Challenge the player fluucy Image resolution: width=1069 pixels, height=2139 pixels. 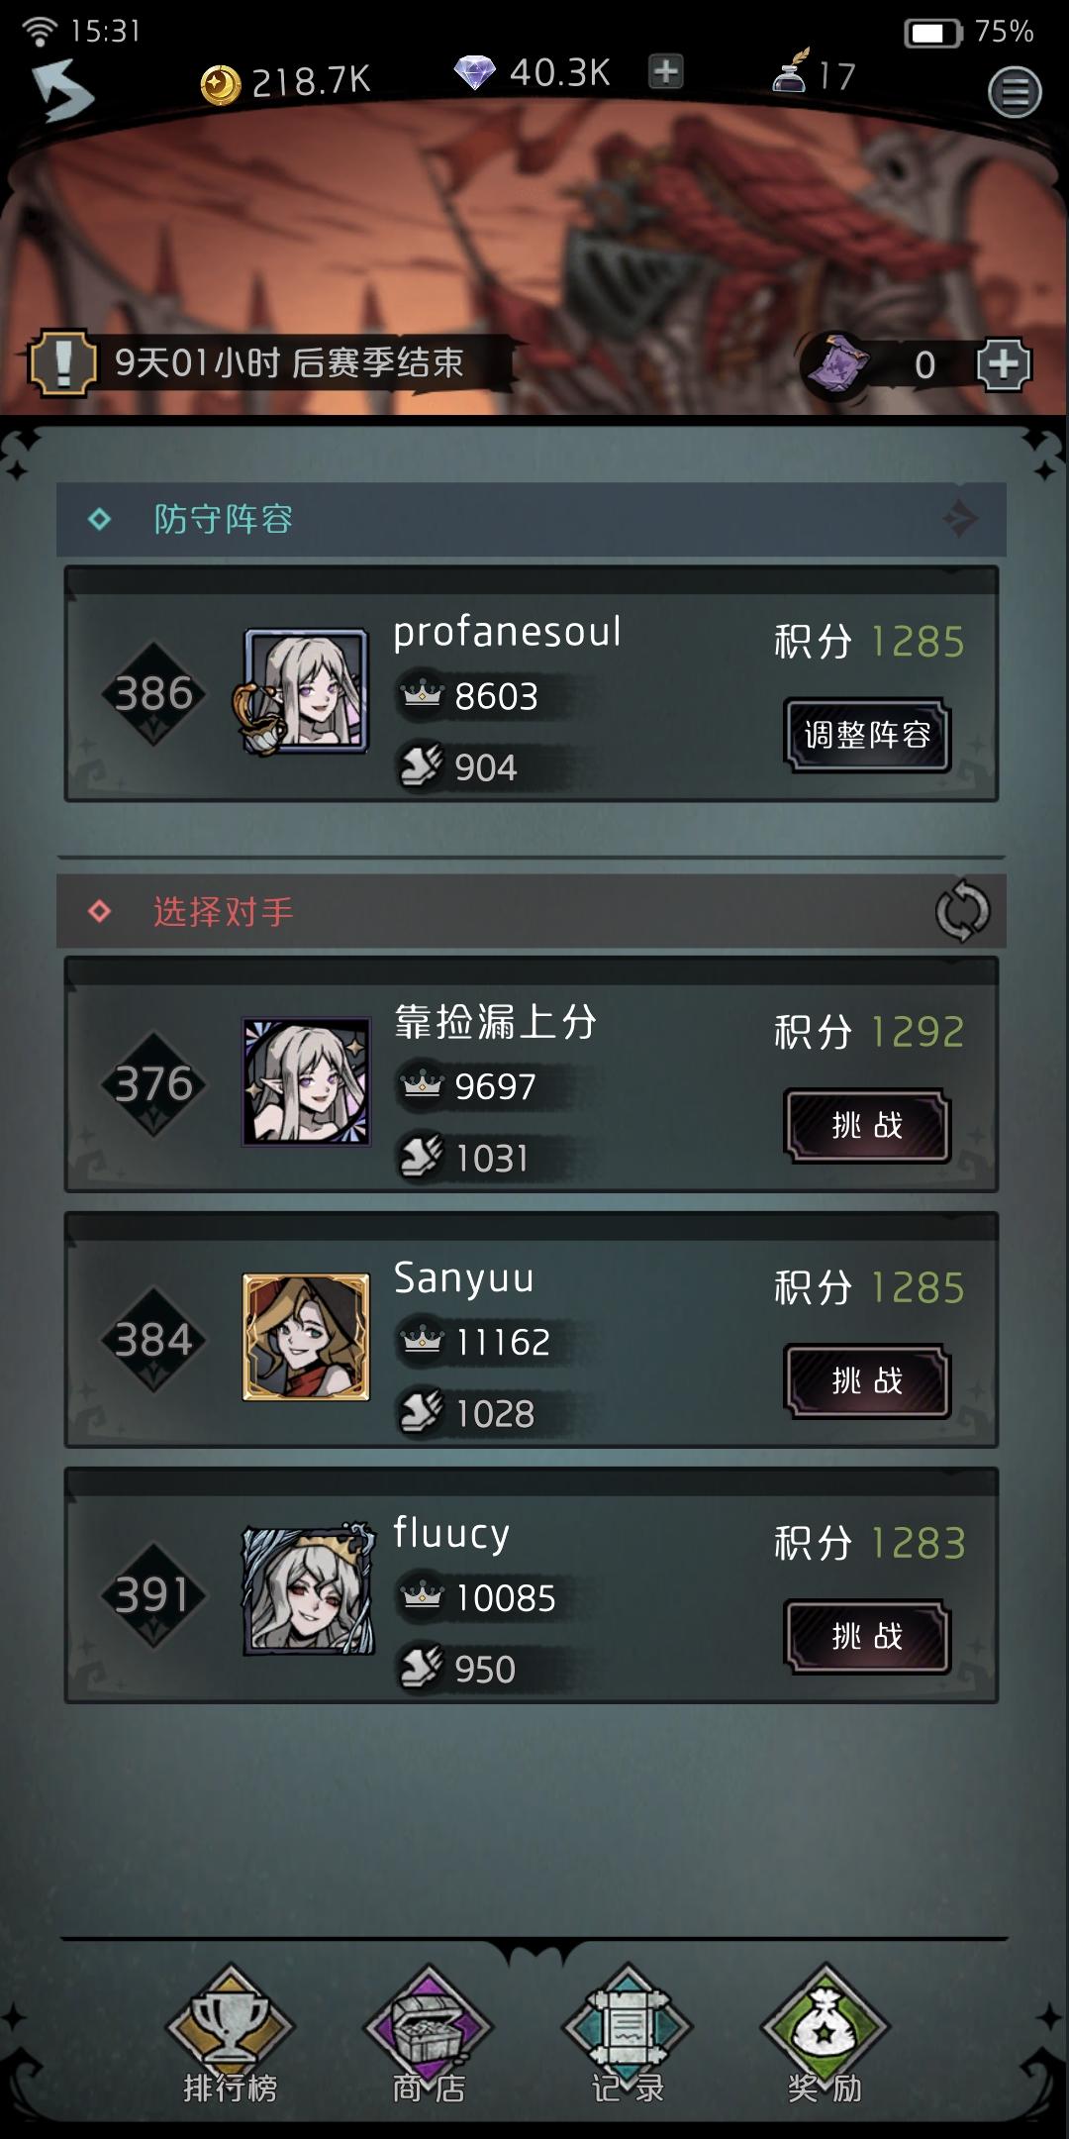click(867, 1636)
